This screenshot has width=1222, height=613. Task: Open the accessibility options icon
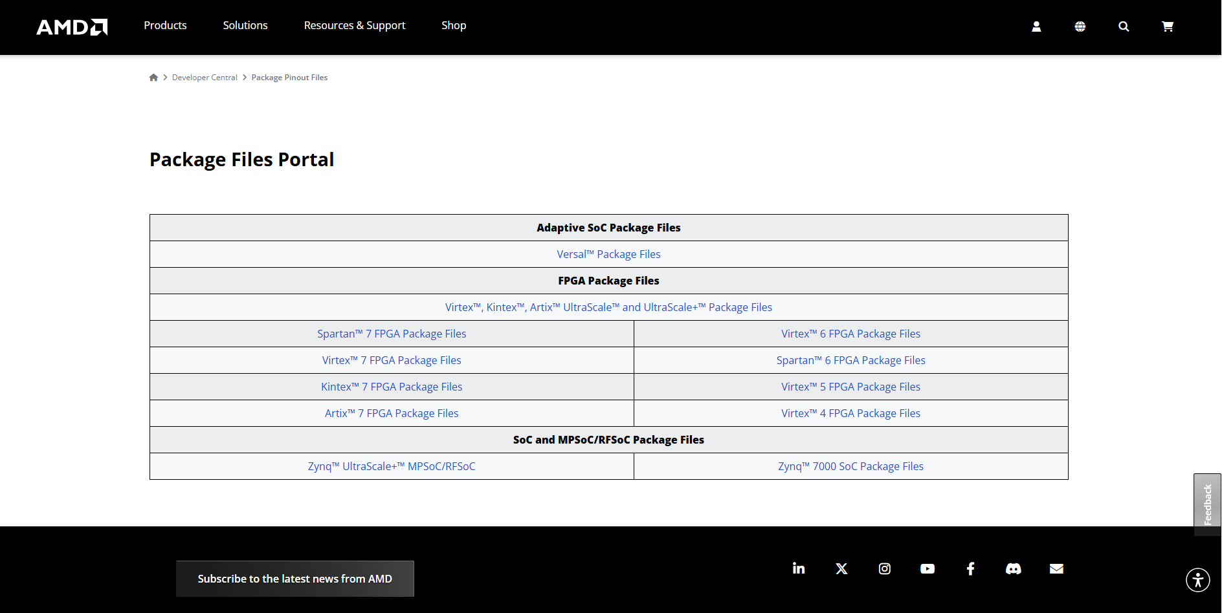pyautogui.click(x=1198, y=579)
